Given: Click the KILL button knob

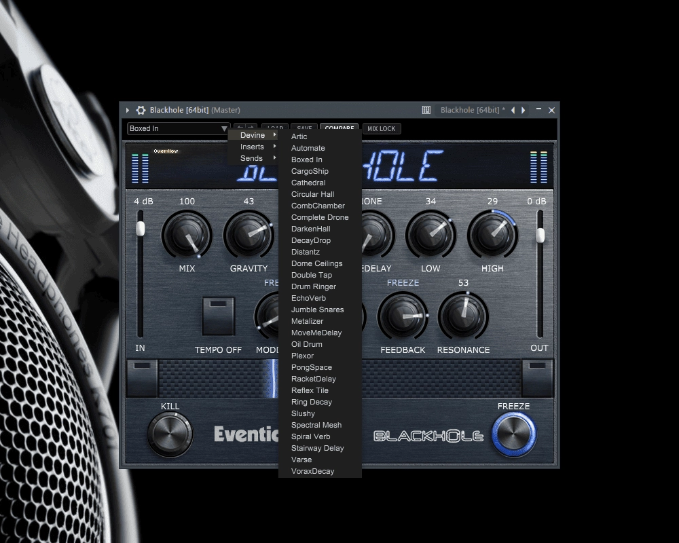Looking at the screenshot, I should [x=170, y=434].
